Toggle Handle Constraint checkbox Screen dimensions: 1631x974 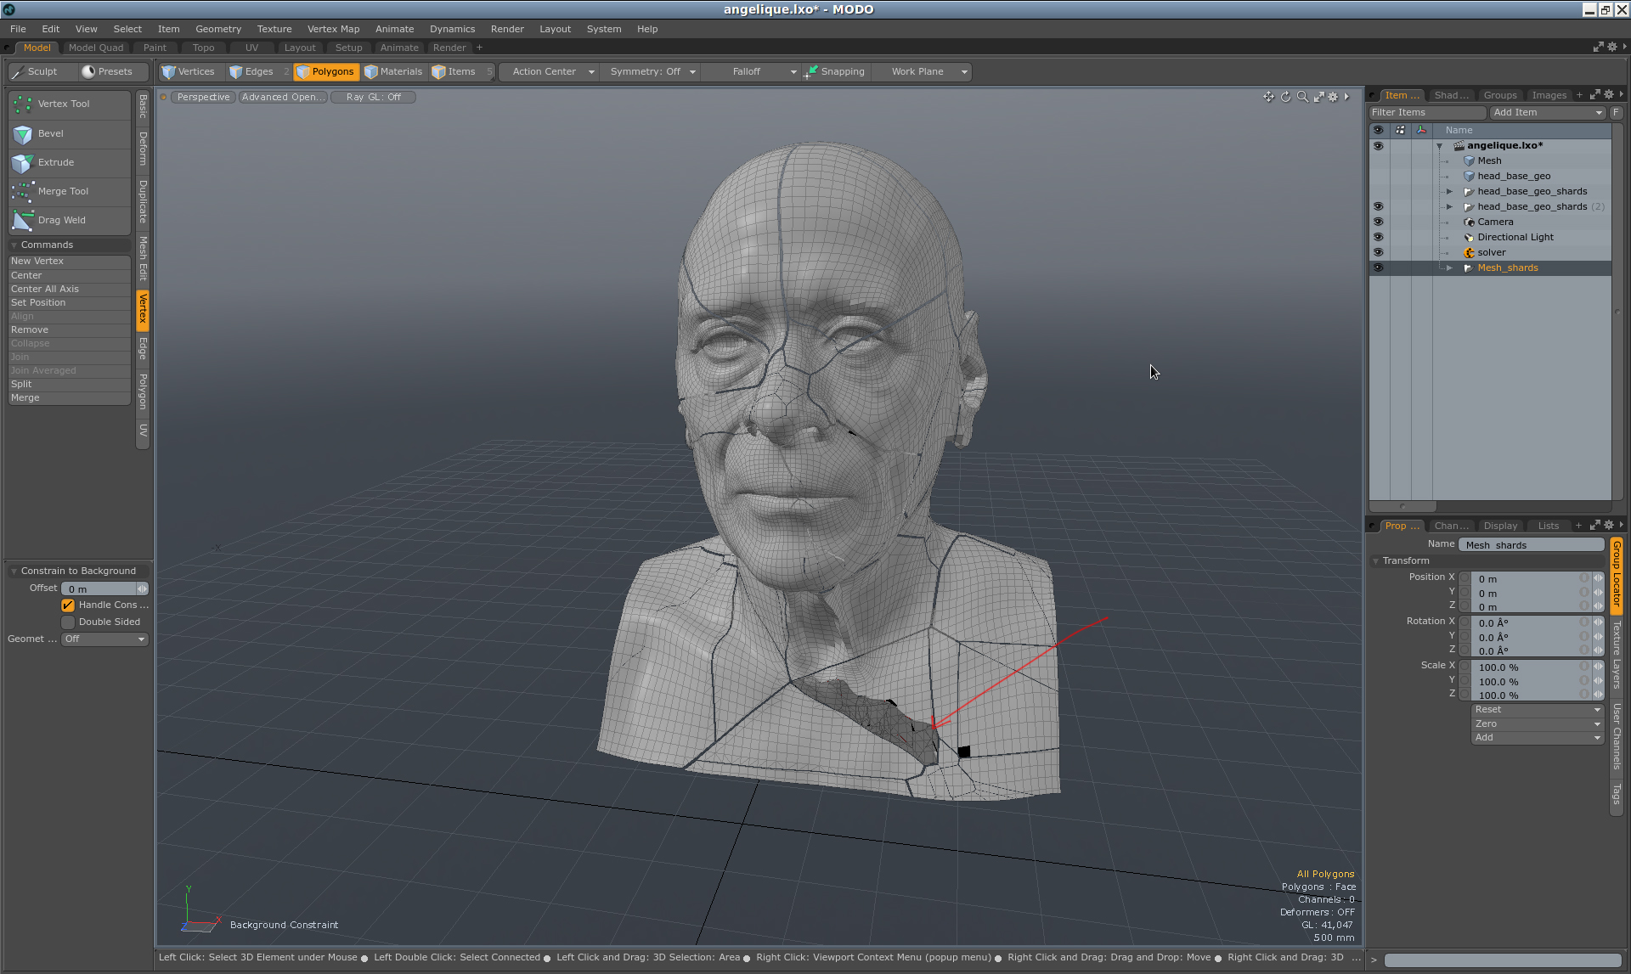point(68,605)
